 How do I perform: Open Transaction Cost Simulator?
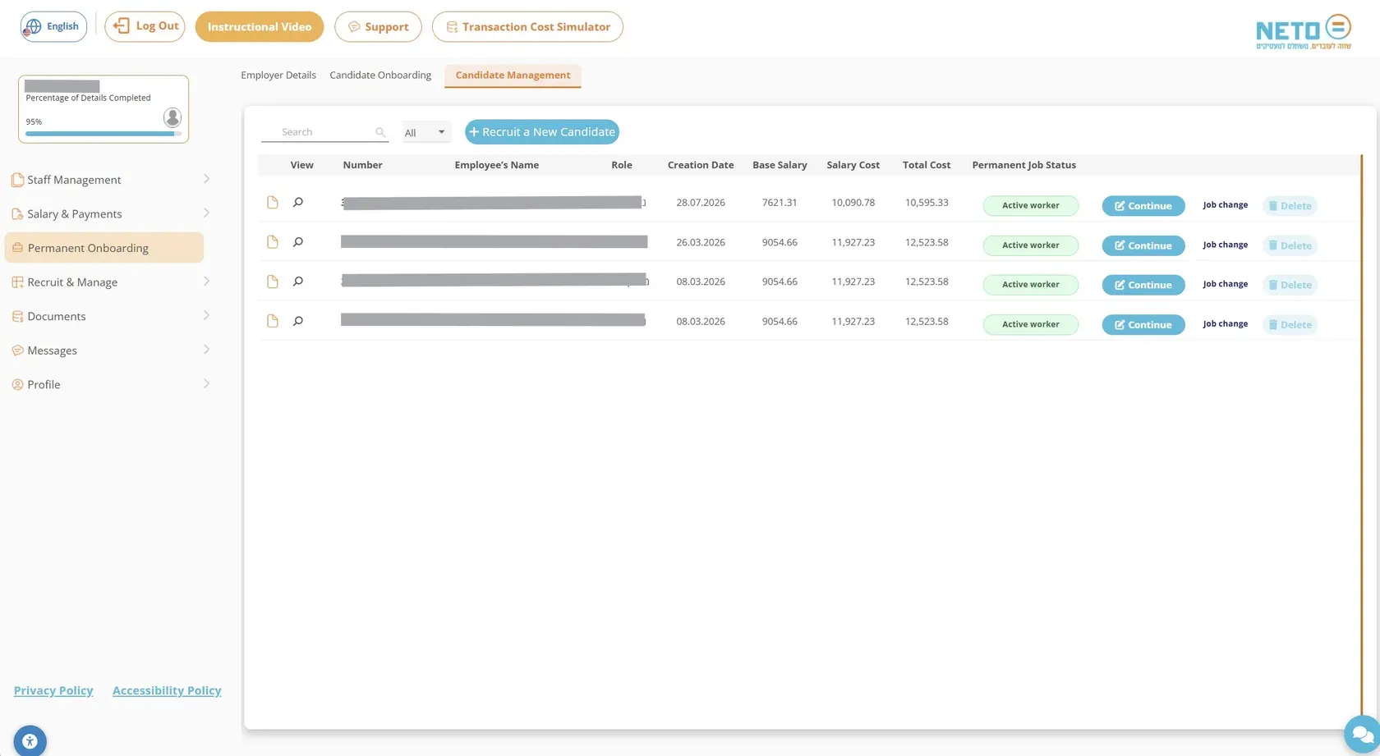coord(527,26)
